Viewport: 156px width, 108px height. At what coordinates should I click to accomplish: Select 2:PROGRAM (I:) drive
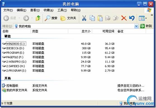click(x=16, y=71)
